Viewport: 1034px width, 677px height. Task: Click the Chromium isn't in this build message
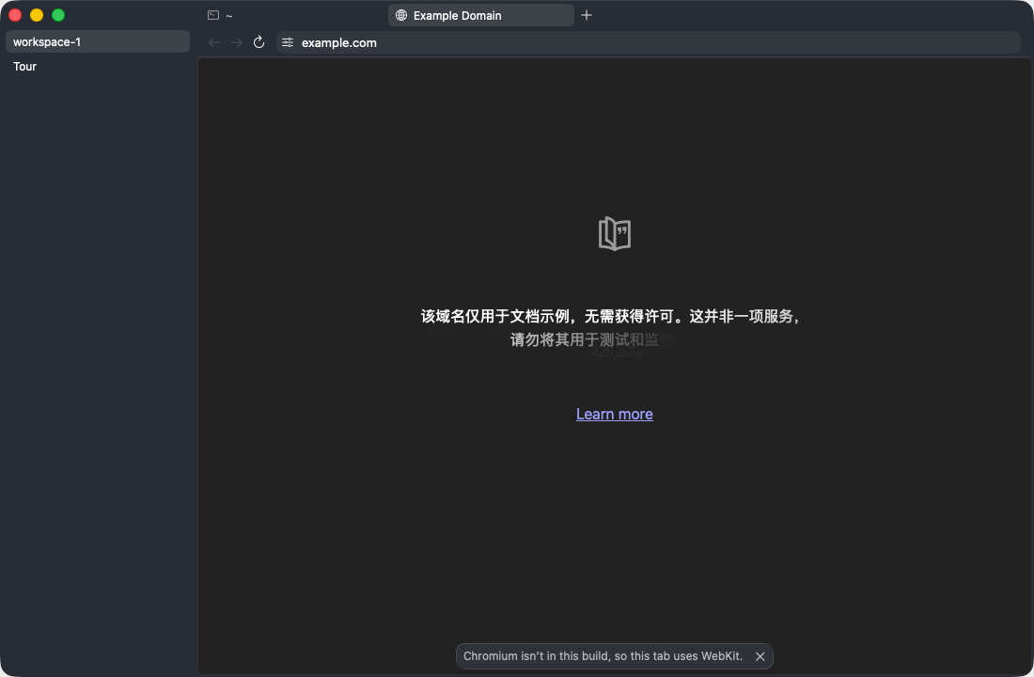pyautogui.click(x=603, y=656)
